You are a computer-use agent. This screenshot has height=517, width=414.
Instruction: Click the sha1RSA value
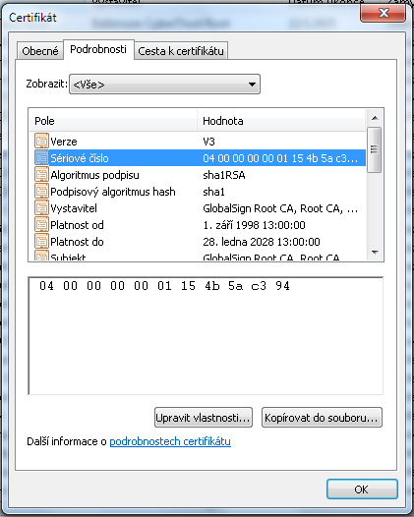pyautogui.click(x=224, y=175)
